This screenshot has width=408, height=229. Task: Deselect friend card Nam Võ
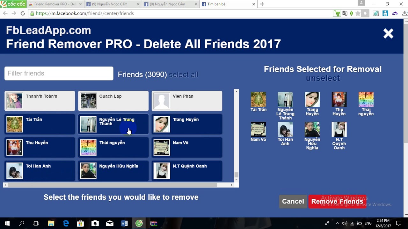pos(187,147)
